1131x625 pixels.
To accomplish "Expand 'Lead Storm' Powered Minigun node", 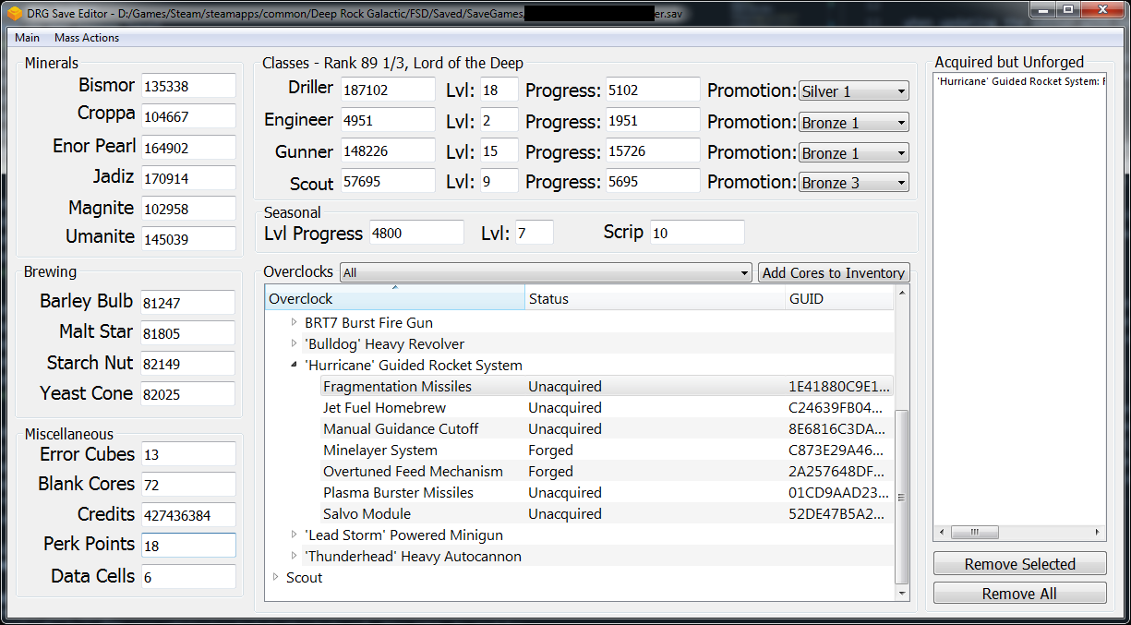I will (x=295, y=535).
